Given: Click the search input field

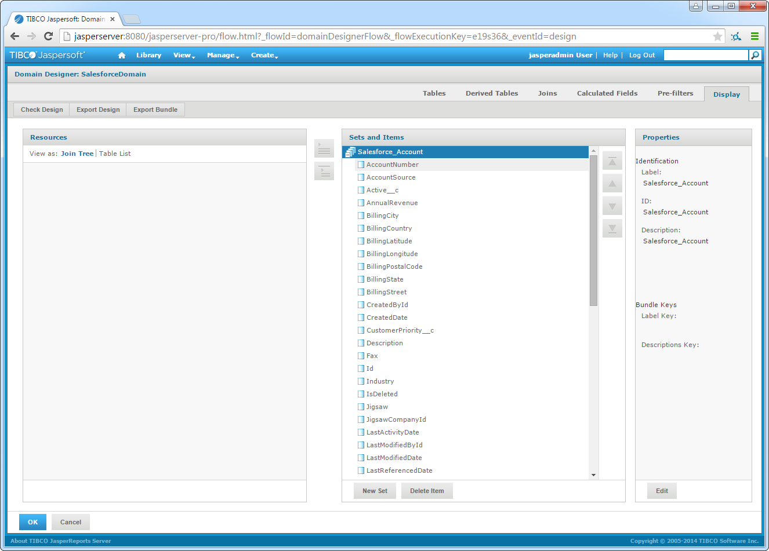Looking at the screenshot, I should pyautogui.click(x=705, y=55).
